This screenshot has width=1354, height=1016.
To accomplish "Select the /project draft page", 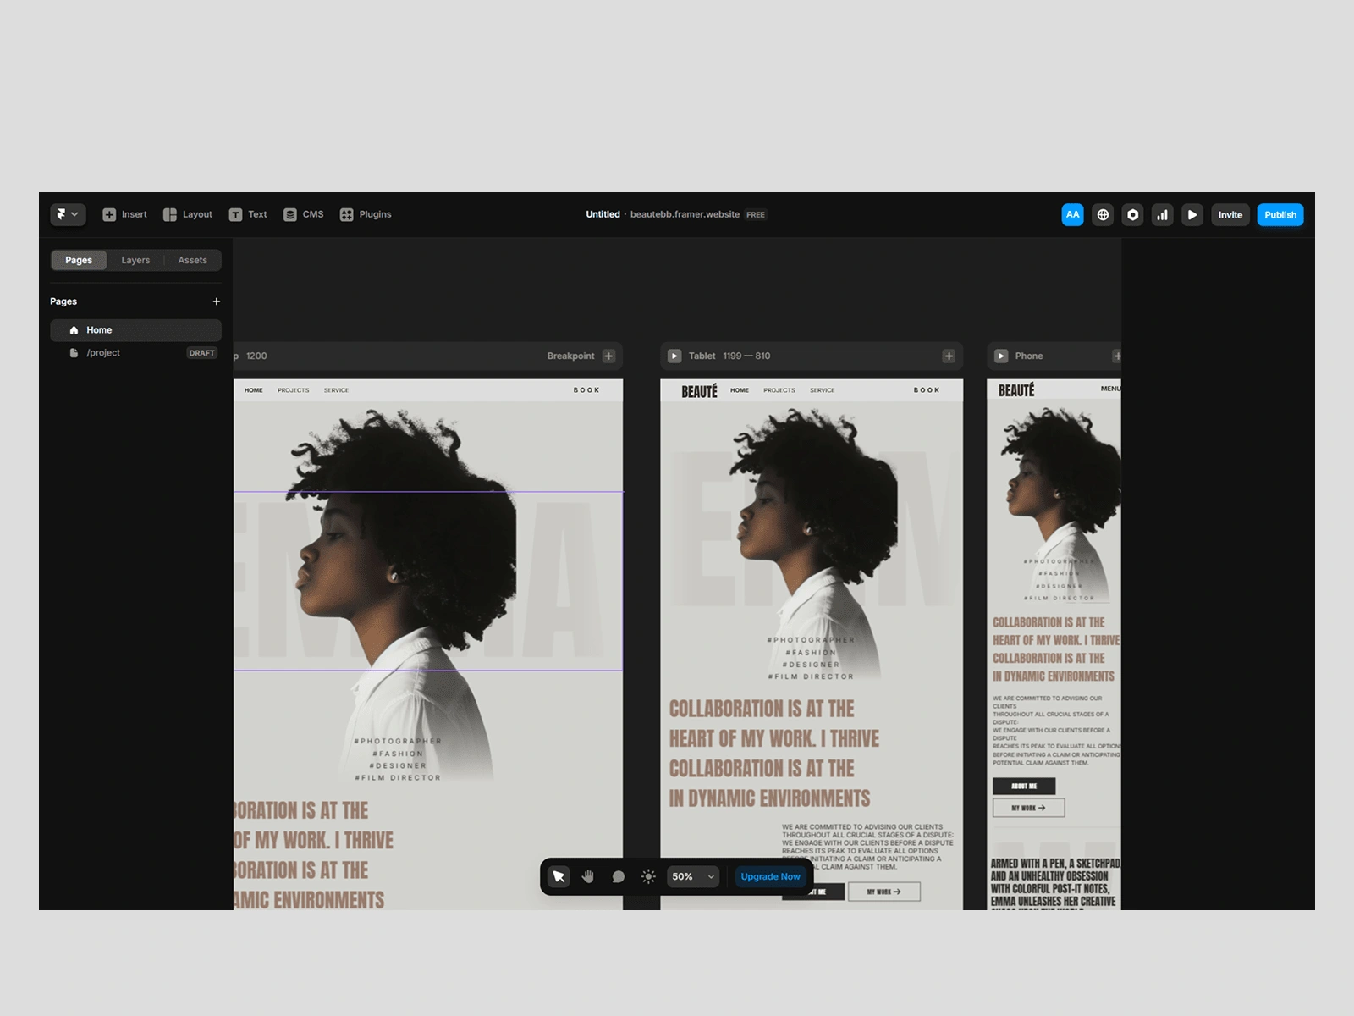I will point(135,353).
